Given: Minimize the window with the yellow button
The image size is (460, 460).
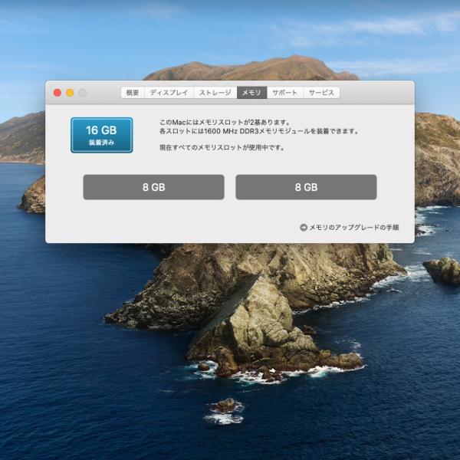Looking at the screenshot, I should click(70, 93).
